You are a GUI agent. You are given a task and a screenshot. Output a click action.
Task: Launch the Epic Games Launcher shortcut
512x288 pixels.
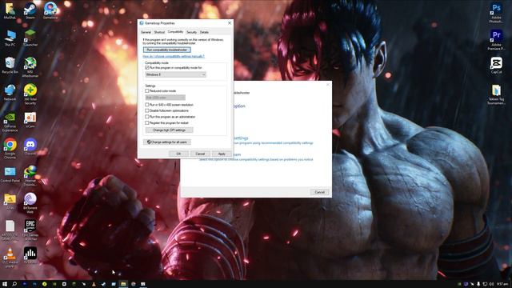(30, 230)
